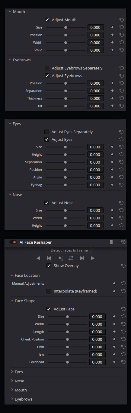This screenshot has height=413, width=131.
Task: Reset Face Shape Chin parameter
Action: [123, 347]
